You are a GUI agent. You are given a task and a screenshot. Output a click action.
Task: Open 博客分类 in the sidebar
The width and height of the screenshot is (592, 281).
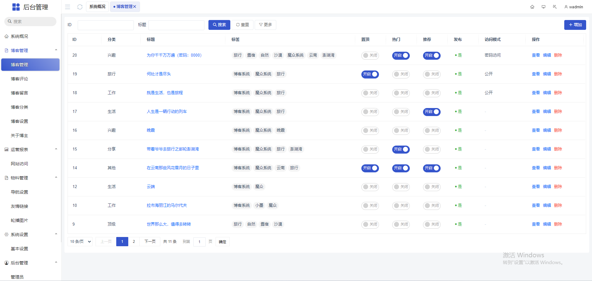[19, 107]
